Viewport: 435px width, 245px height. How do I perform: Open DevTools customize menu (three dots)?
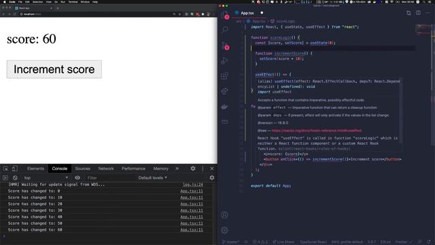pyautogui.click(x=203, y=168)
